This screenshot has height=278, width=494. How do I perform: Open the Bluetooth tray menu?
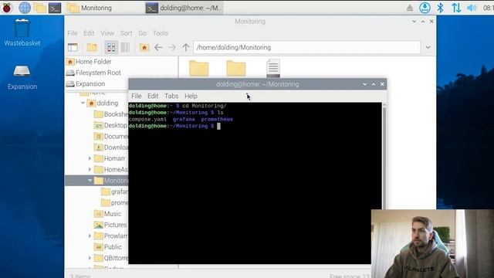[441, 8]
